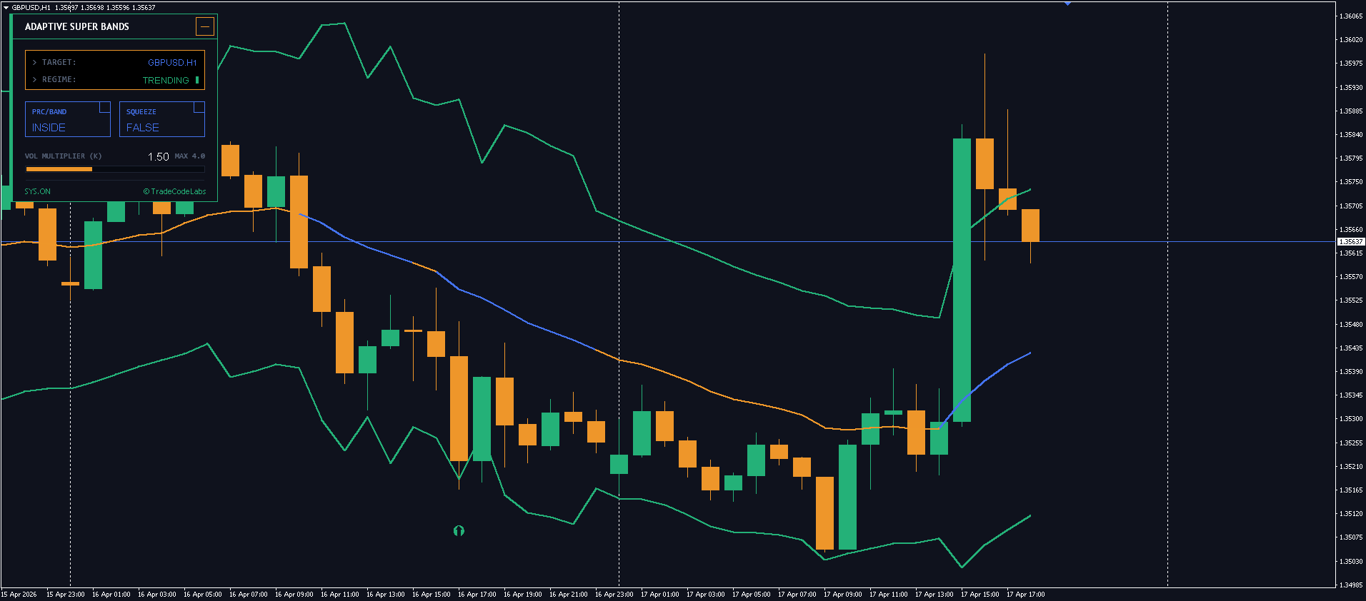Toggle the SQUEEZE FALSE indicator
The image size is (1366, 601).
click(x=143, y=128)
